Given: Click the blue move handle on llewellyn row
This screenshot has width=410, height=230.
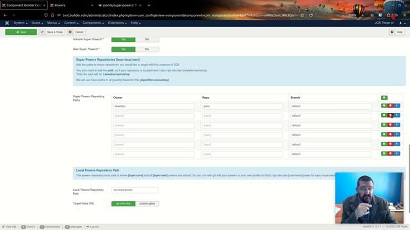Looking at the screenshot, I should tap(397, 105).
